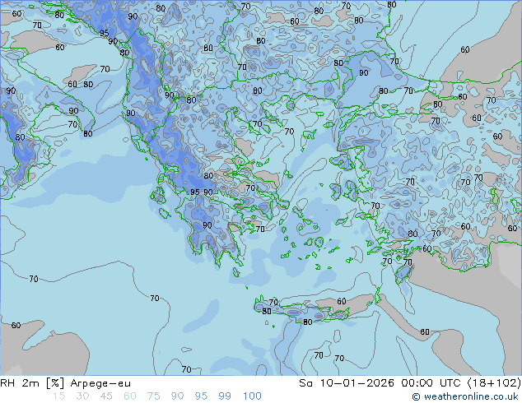Click the 'RH 2m [%] Arpege-eu' title text

(65, 383)
